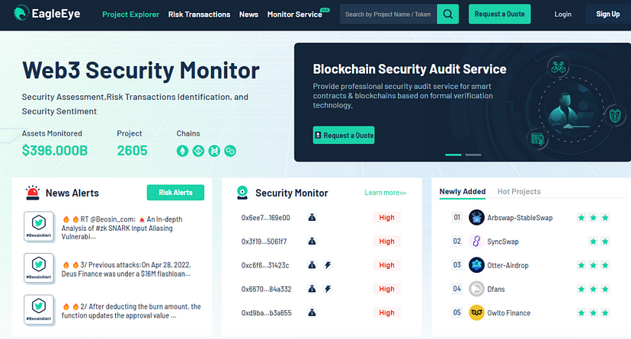
Task: Click the Security Monitor camera icon
Action: (x=242, y=193)
